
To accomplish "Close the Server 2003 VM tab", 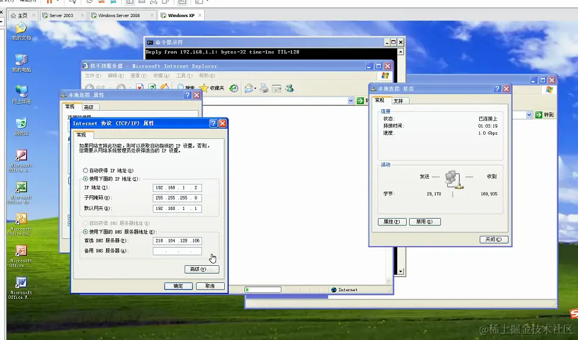I will (82, 15).
